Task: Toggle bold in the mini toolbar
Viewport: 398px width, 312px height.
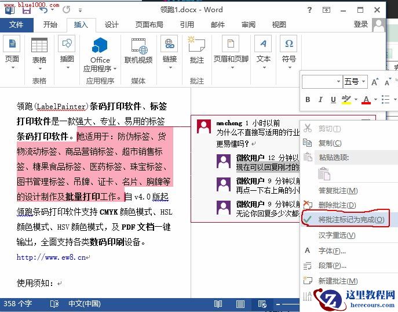Action: coord(308,100)
